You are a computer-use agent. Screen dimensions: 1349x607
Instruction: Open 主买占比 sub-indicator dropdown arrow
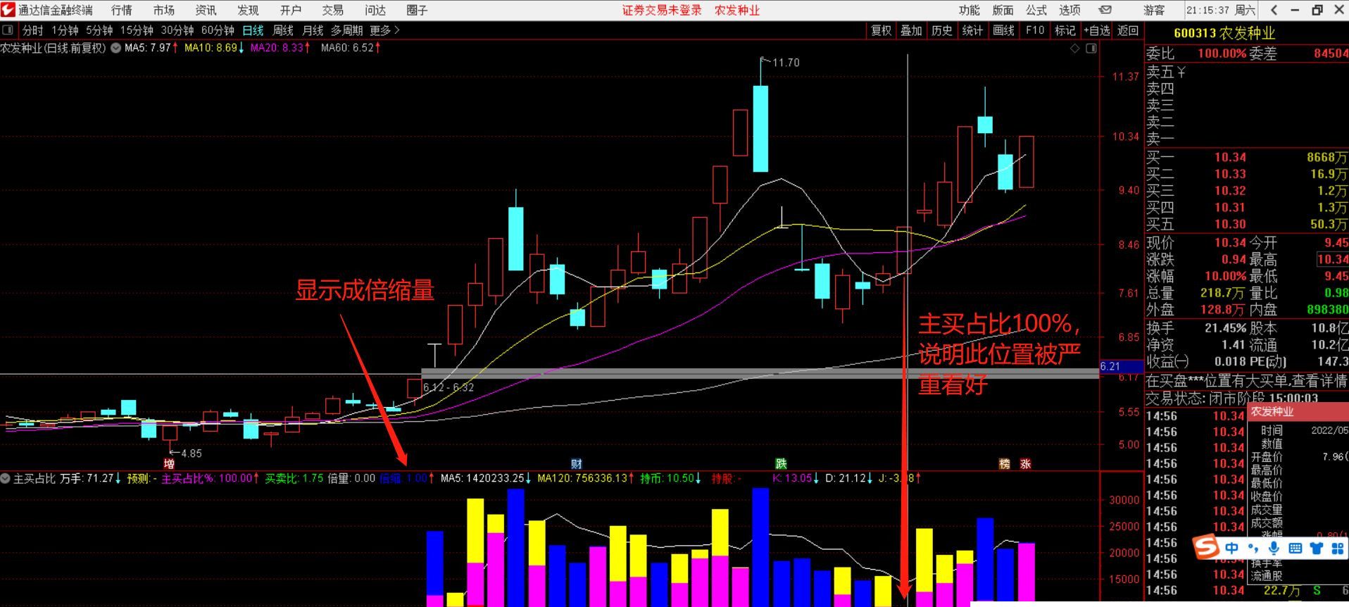pyautogui.click(x=6, y=478)
